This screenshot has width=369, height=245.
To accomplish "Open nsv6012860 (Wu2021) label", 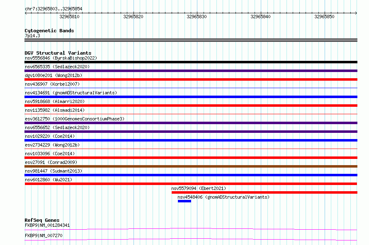I will point(49,180).
